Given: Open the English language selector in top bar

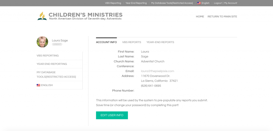Looking at the screenshot, I should [205, 3].
